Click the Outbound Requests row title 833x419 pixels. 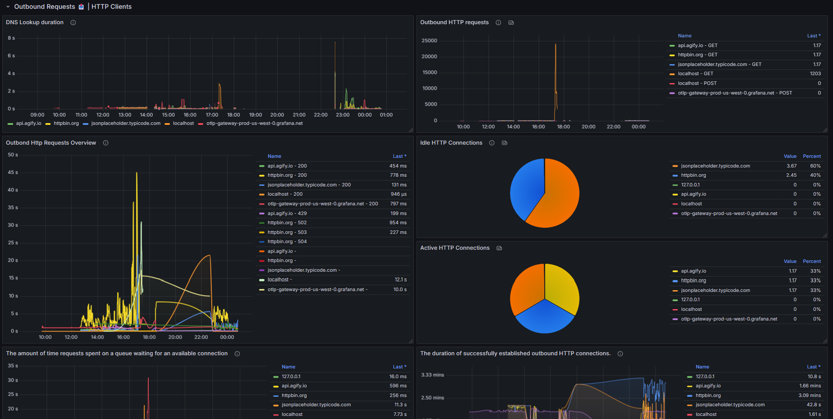(44, 7)
